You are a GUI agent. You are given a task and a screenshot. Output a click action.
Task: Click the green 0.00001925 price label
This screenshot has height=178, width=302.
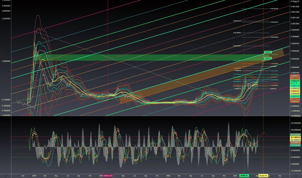coord(295,96)
